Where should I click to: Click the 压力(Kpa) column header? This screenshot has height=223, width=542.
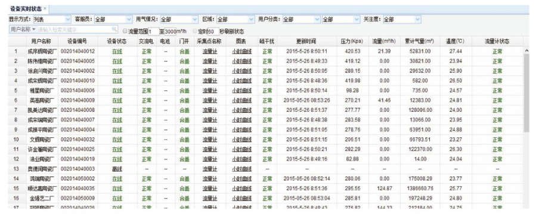click(352, 42)
